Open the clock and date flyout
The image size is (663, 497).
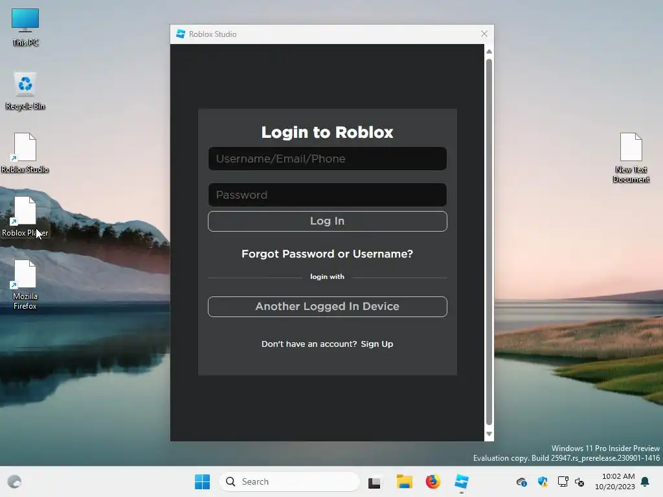[615, 481]
